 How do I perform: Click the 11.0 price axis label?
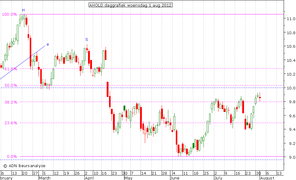[291, 19]
